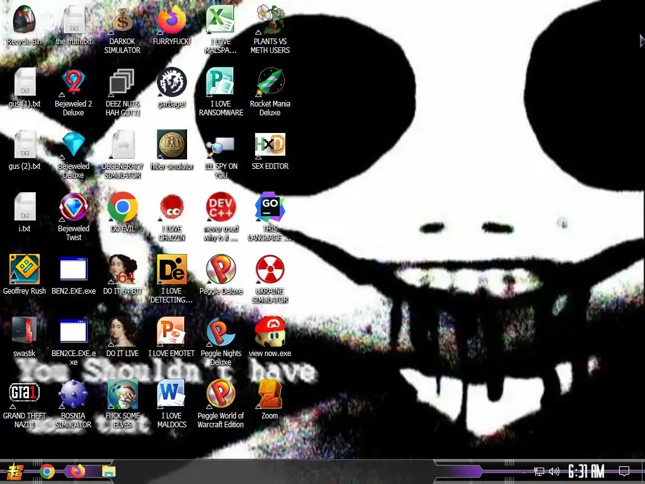Launch Peggle Nights Deluxe

pos(221,331)
